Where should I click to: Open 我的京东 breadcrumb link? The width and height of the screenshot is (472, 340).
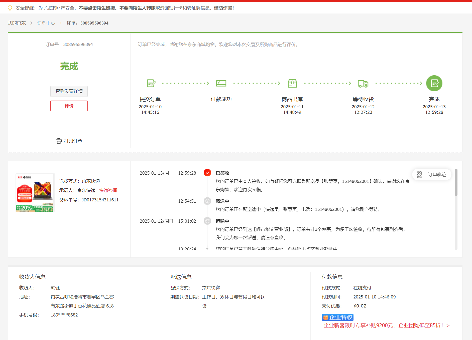[x=17, y=23]
